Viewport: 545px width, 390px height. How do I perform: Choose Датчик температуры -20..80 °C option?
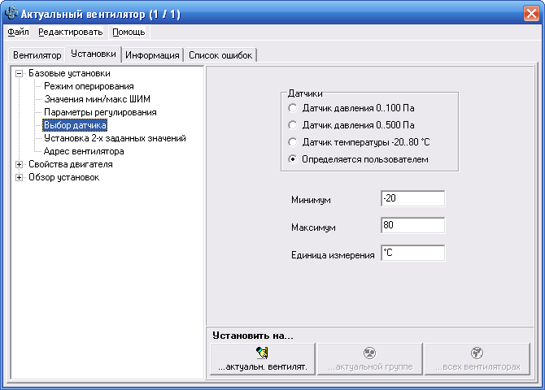(x=293, y=142)
